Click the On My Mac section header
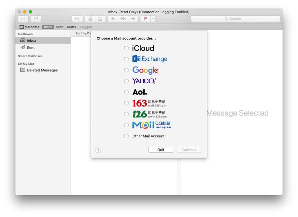This screenshot has height=217, width=298. (x=26, y=64)
